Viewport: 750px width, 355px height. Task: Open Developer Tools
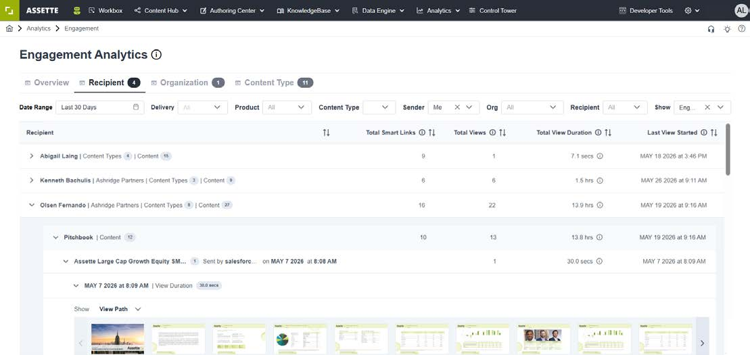[646, 11]
